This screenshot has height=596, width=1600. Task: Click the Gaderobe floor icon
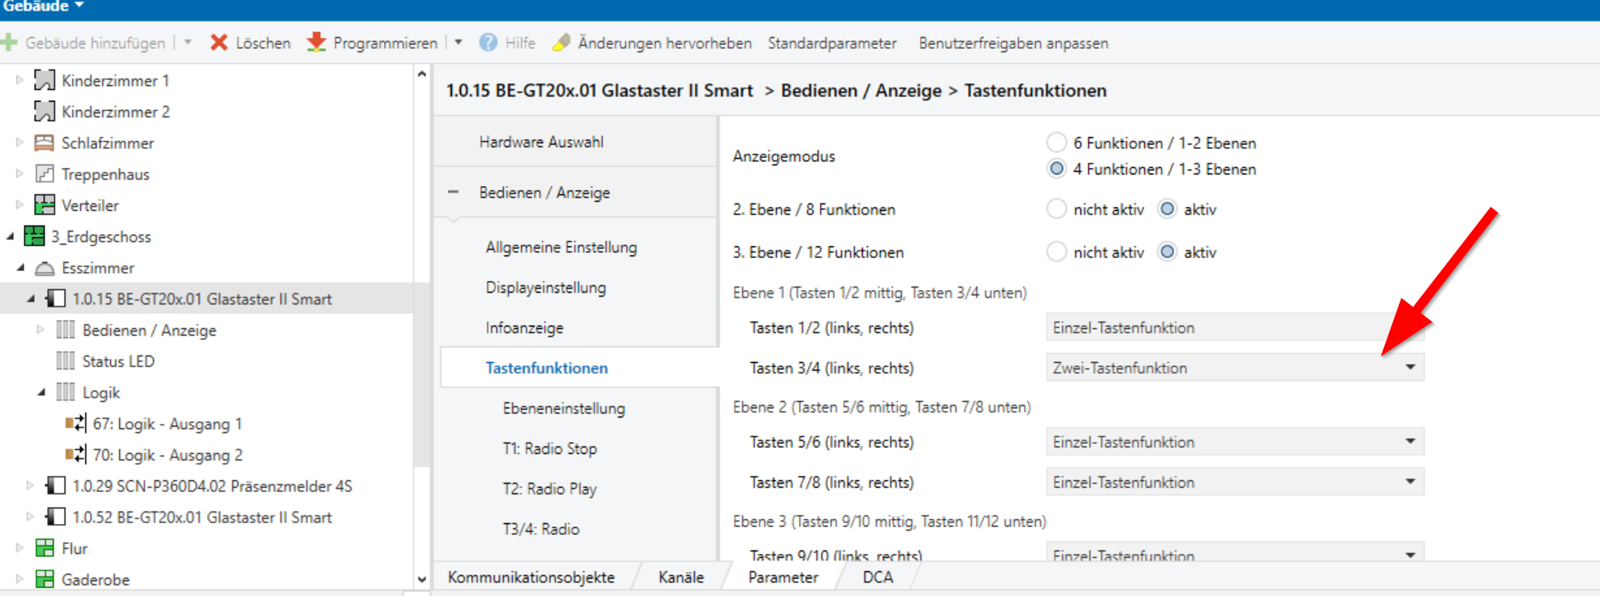(x=45, y=579)
